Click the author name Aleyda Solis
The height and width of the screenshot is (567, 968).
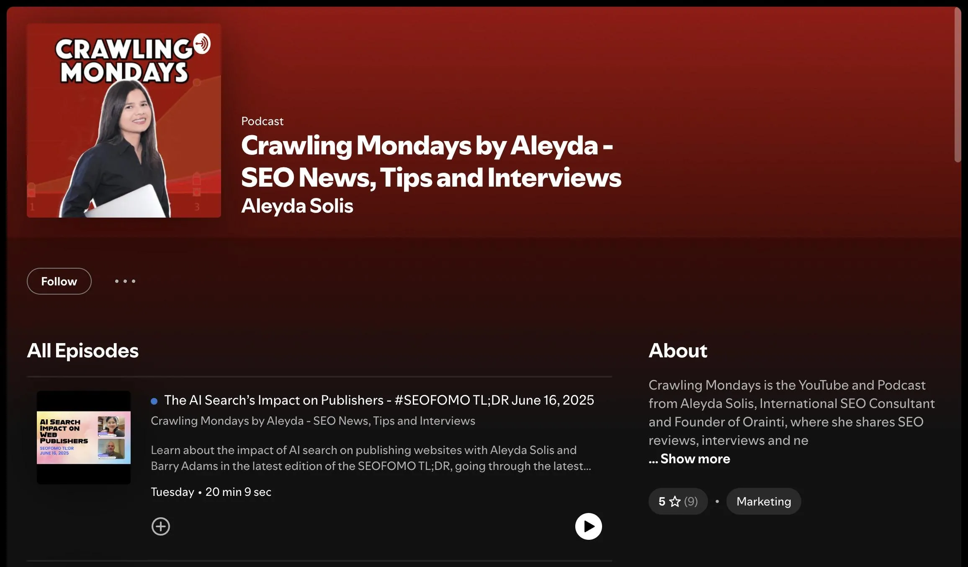(297, 206)
